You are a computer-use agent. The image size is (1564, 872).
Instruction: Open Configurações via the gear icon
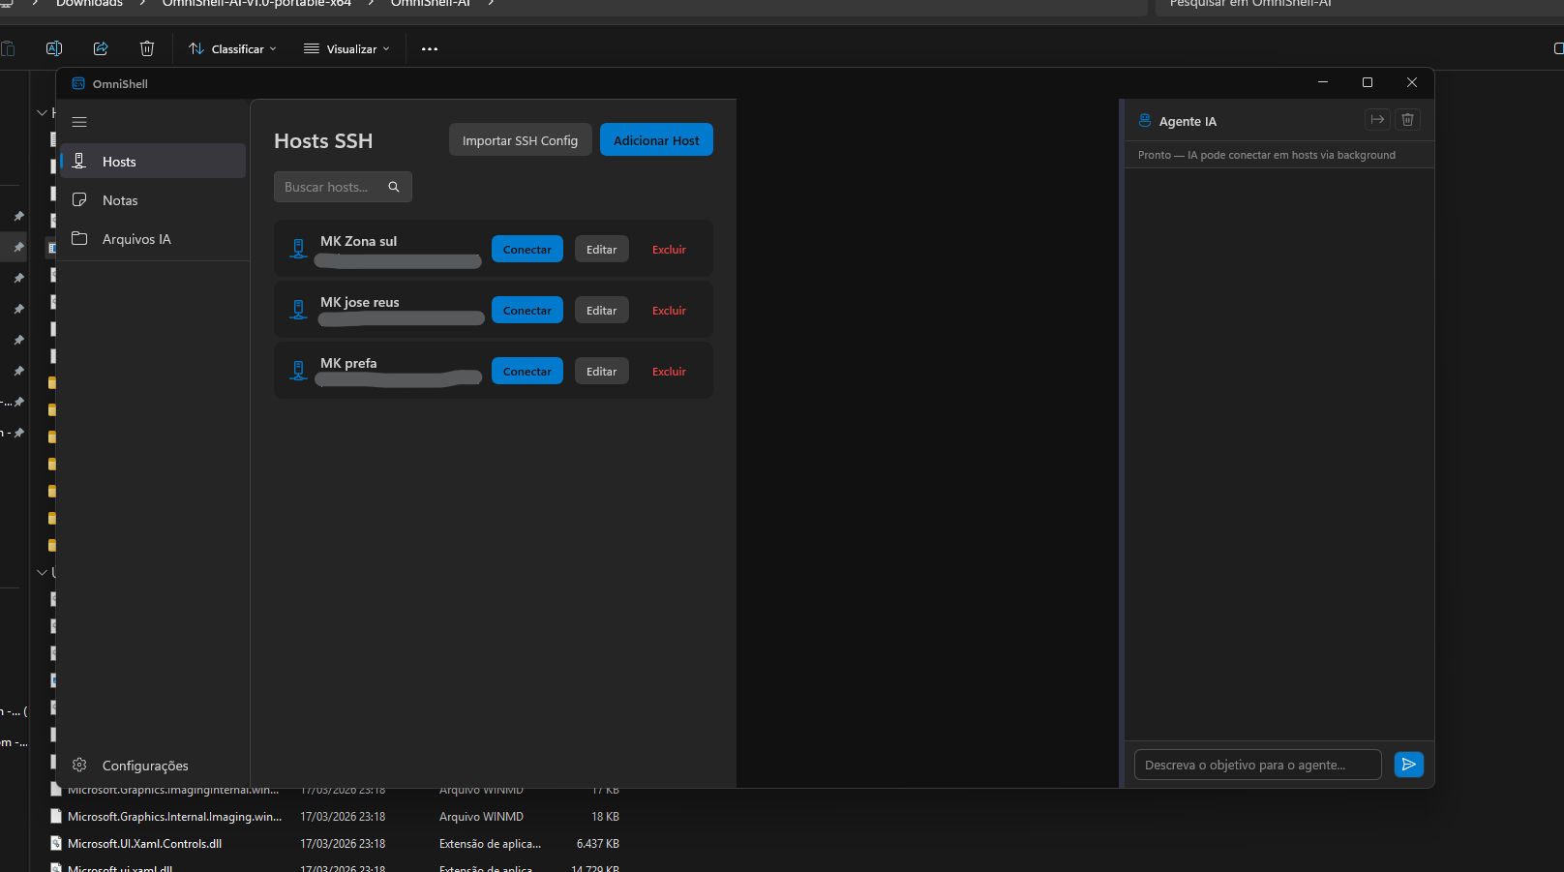(x=79, y=765)
